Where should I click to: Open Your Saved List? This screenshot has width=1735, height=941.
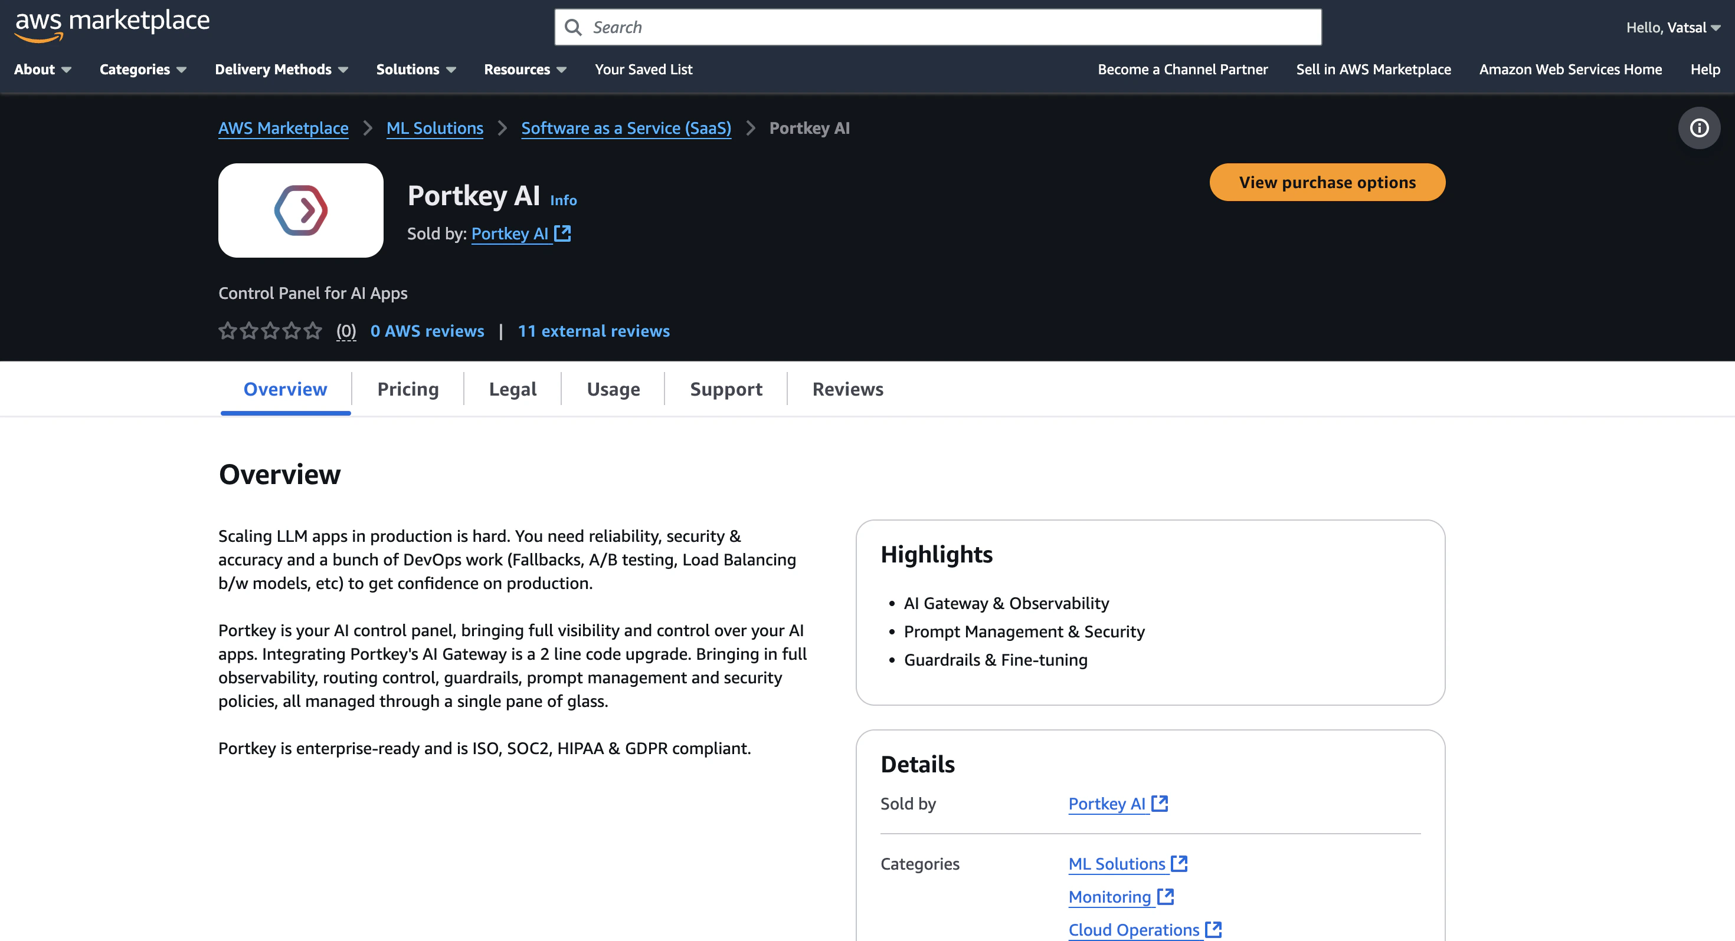(x=643, y=70)
